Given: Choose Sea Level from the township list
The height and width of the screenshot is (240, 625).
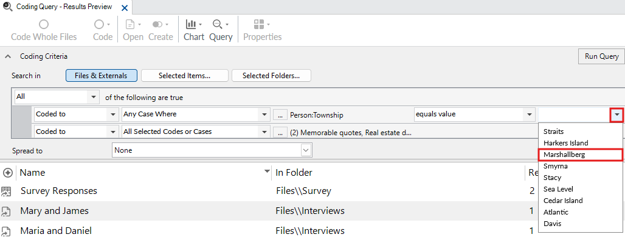Looking at the screenshot, I should [x=581, y=189].
